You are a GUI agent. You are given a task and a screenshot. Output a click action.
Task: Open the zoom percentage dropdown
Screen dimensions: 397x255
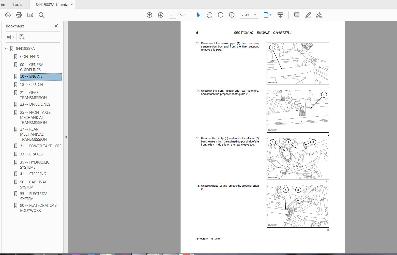click(x=255, y=15)
